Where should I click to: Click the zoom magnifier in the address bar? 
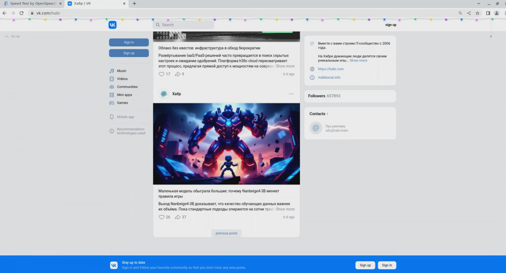(460, 13)
